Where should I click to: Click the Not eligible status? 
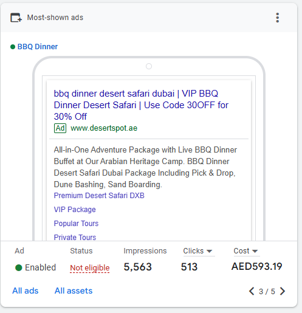(90, 268)
